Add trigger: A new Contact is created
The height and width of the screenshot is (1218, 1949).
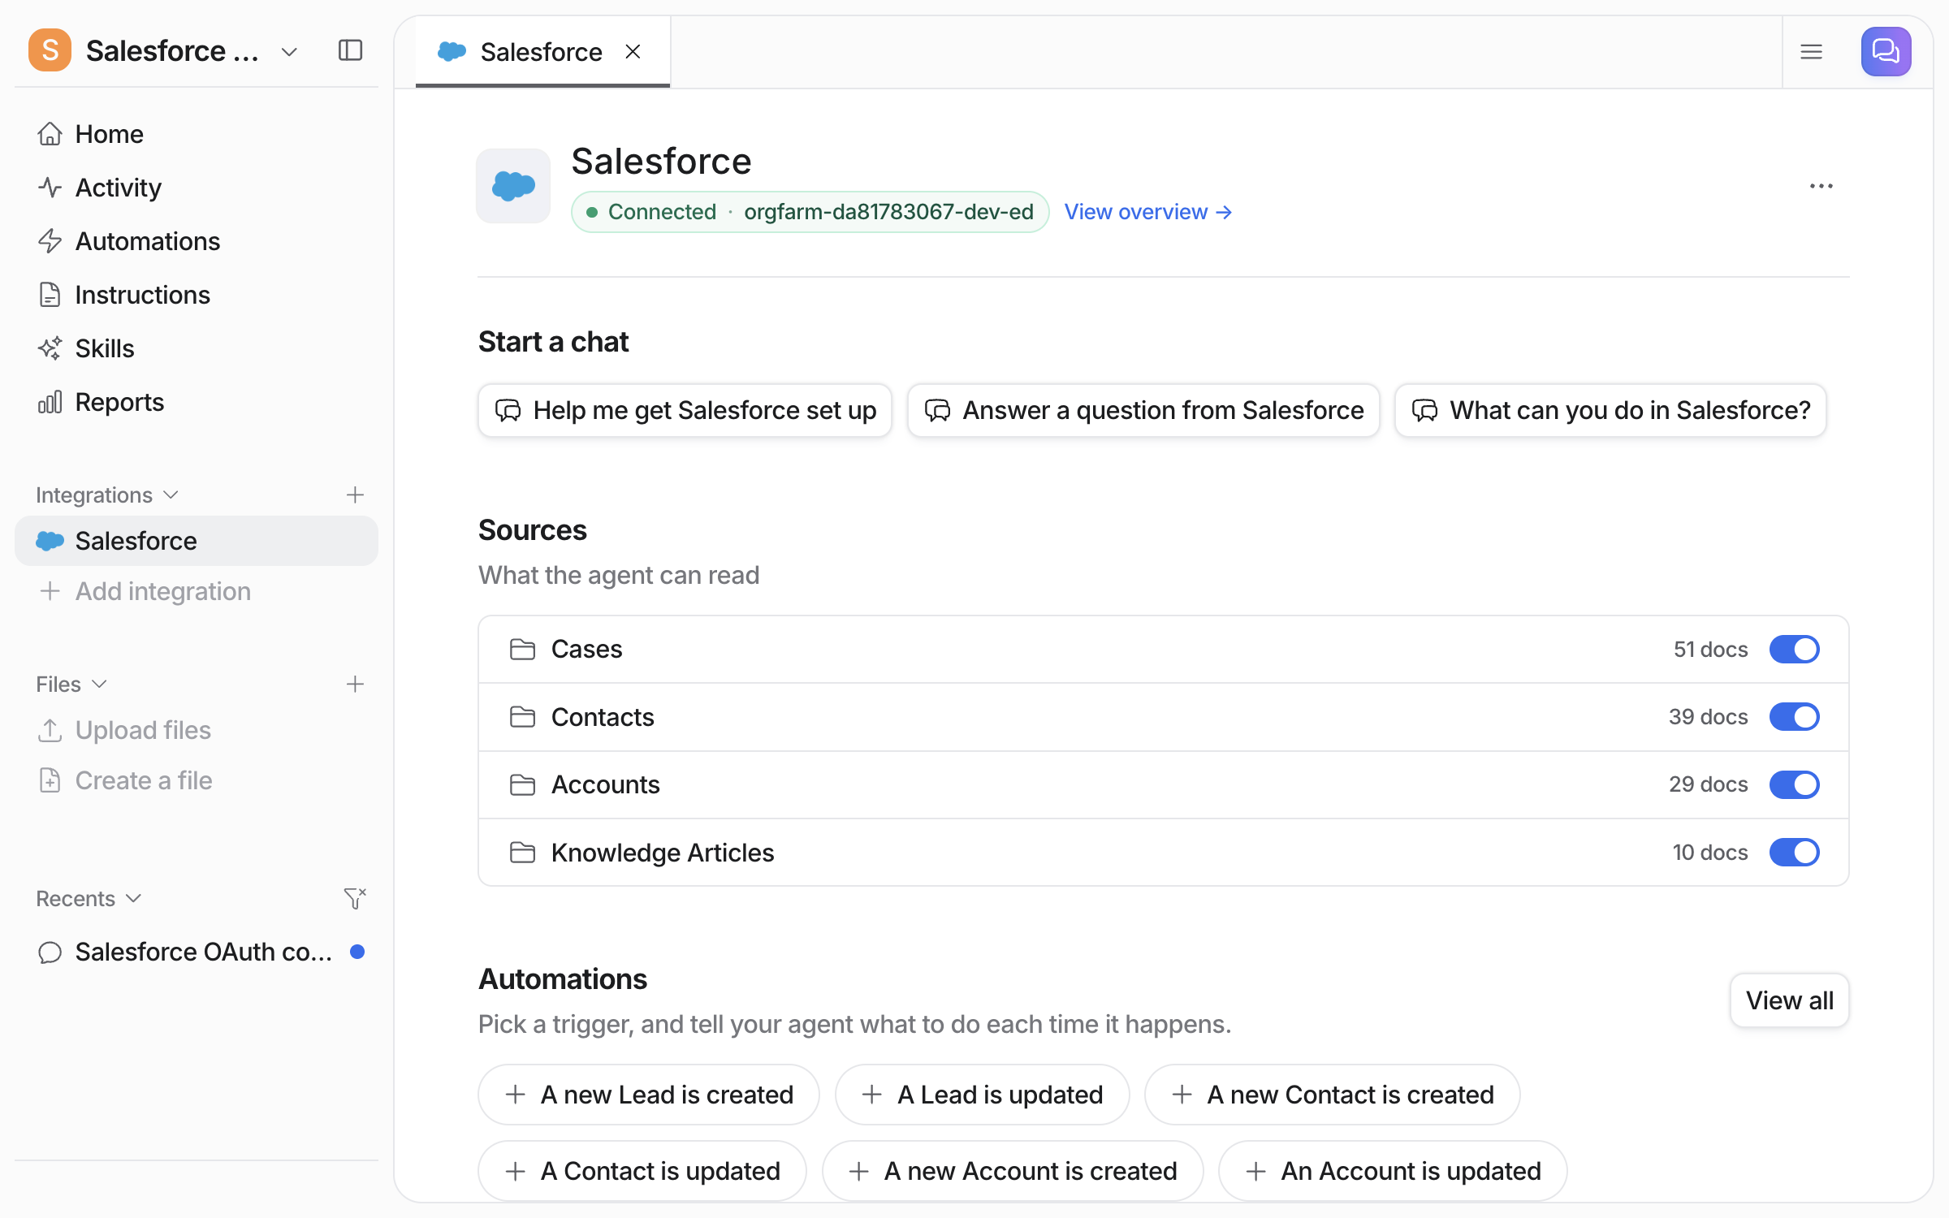1332,1095
